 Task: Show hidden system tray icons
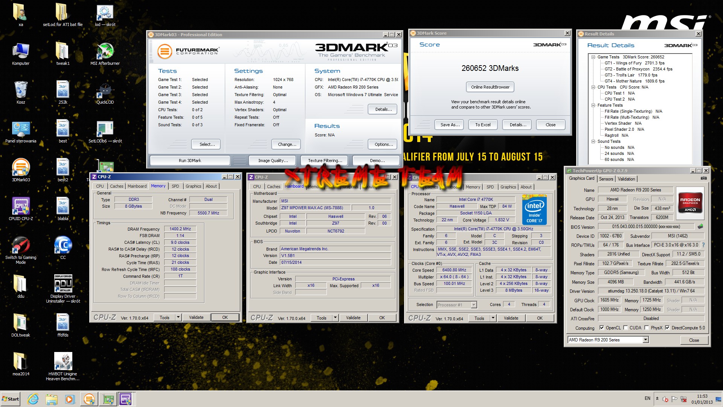click(657, 399)
